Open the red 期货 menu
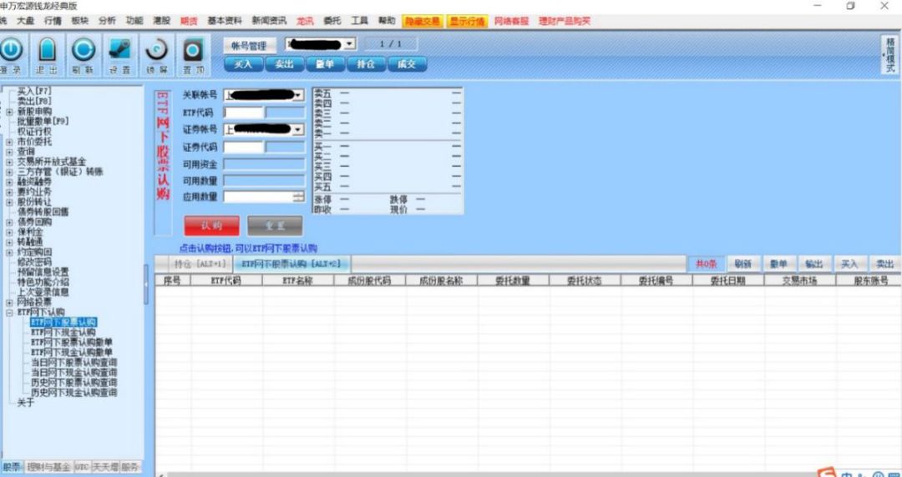The image size is (902, 477). click(189, 21)
